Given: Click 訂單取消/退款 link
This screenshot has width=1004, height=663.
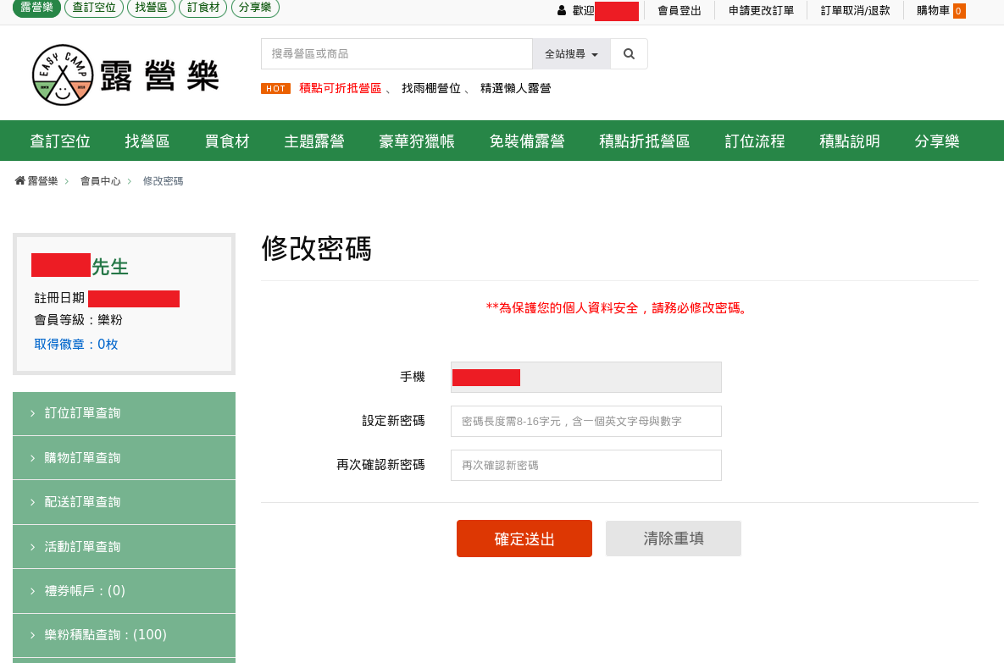Looking at the screenshot, I should pyautogui.click(x=856, y=11).
